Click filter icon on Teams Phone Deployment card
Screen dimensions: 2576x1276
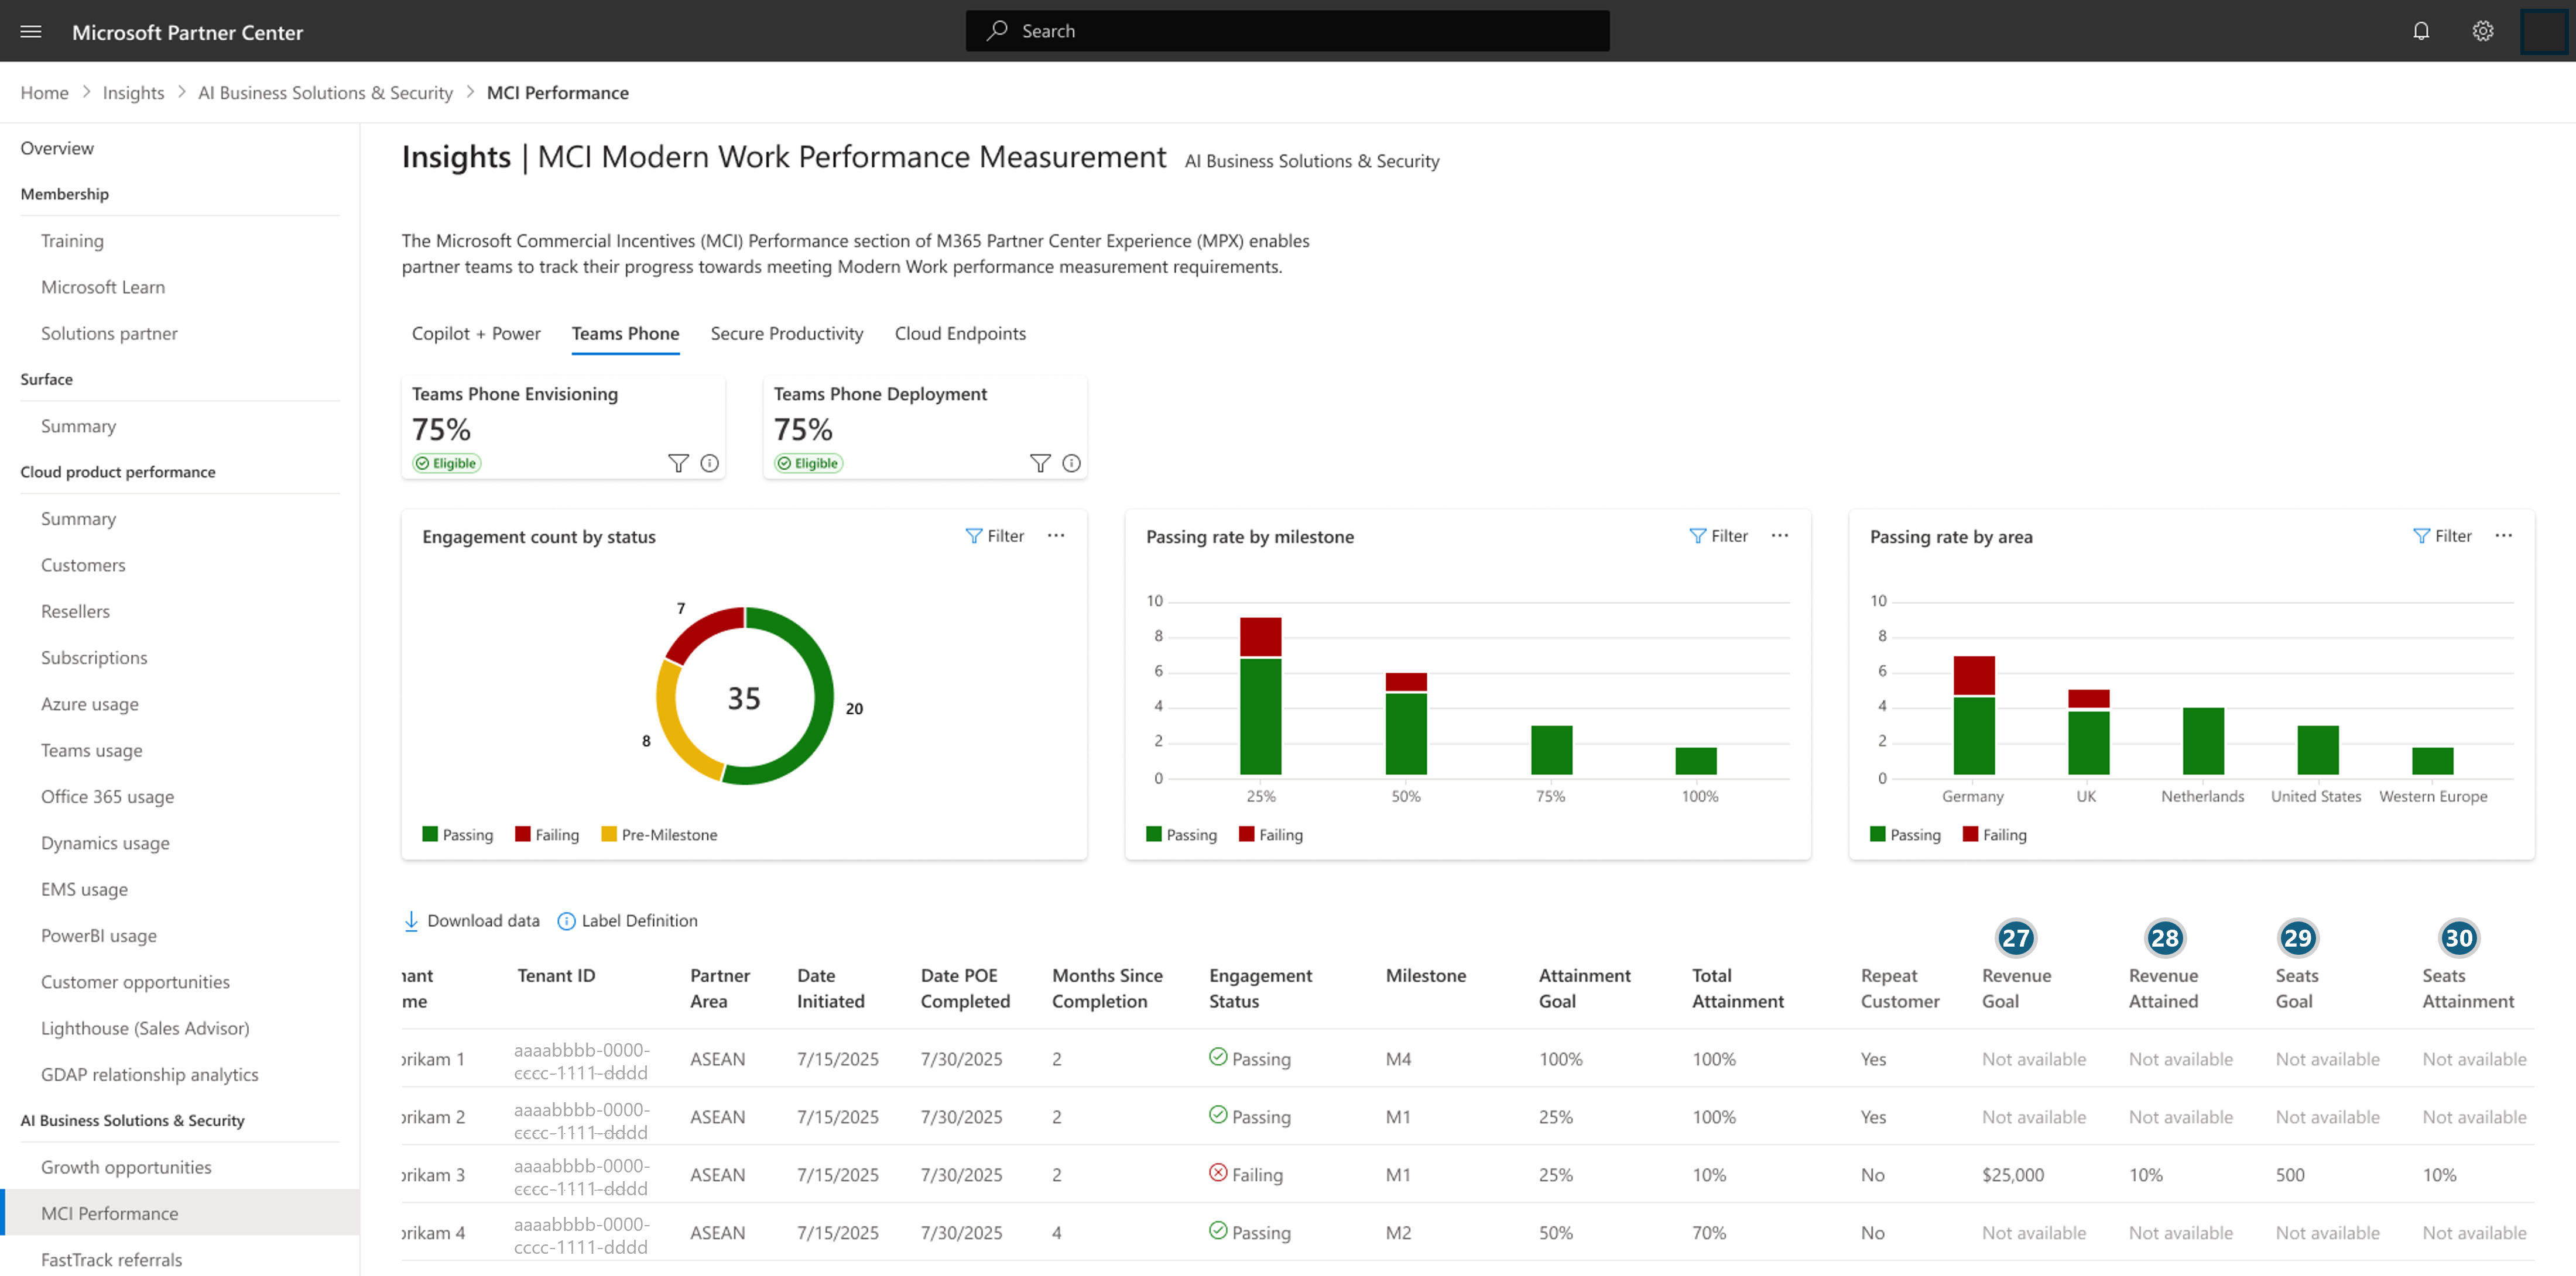pos(1040,463)
